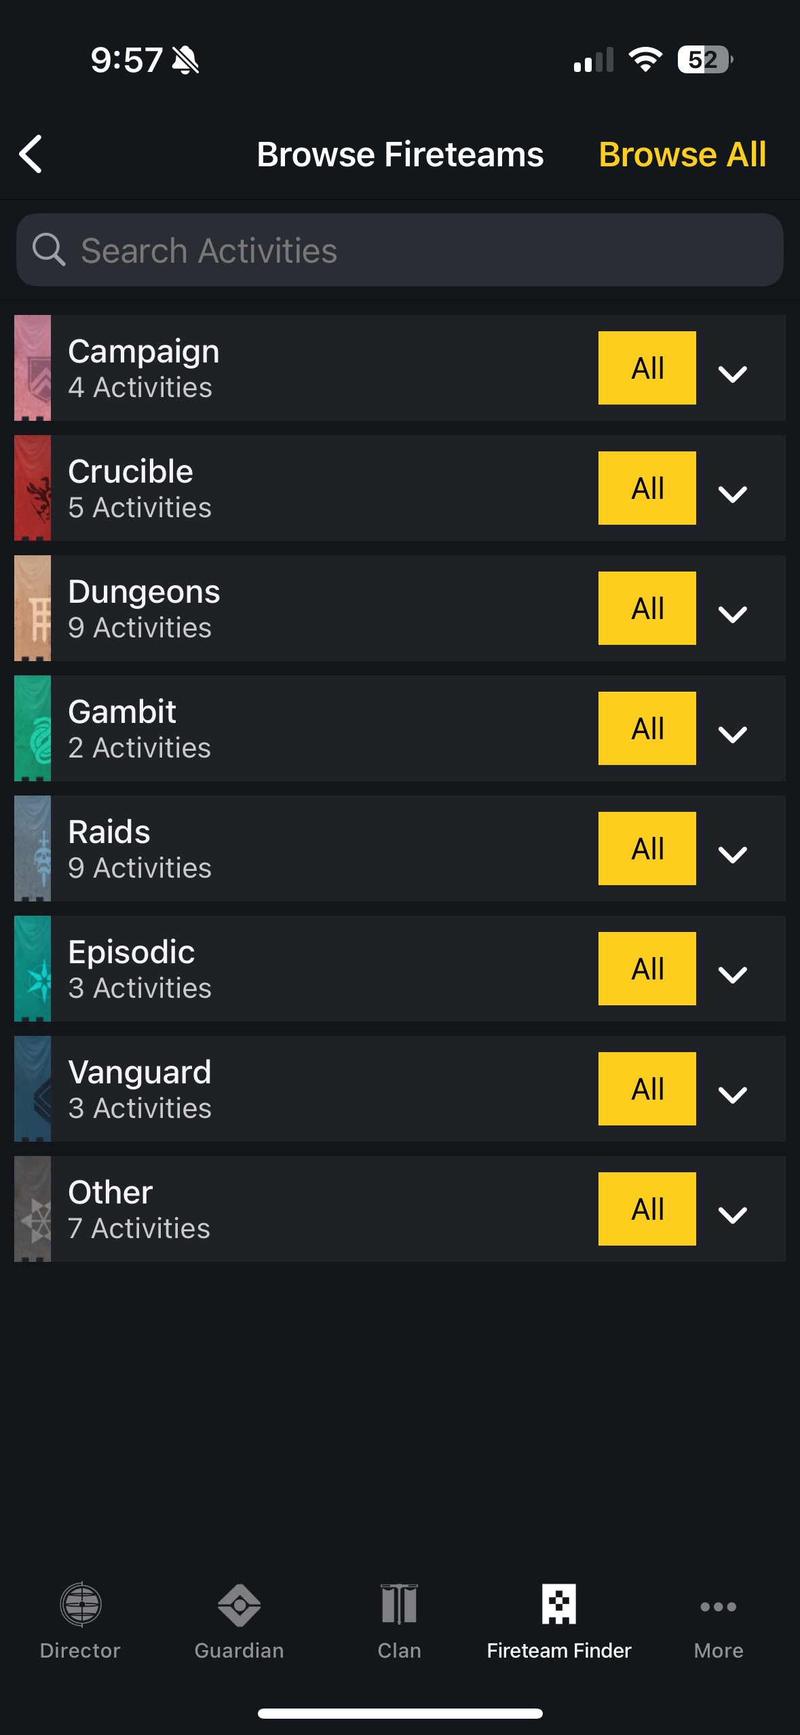Focus the Search Activities field
Image resolution: width=800 pixels, height=1735 pixels.
click(400, 250)
